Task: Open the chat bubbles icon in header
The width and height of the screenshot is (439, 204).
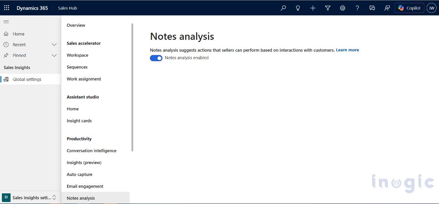Action: [x=372, y=8]
